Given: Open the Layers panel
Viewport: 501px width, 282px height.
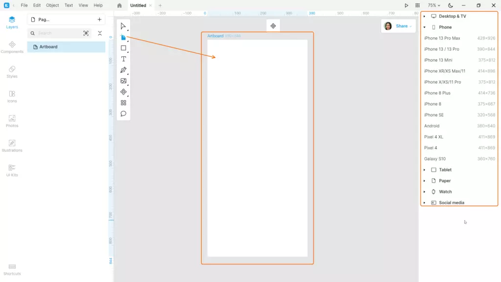Looking at the screenshot, I should (x=12, y=23).
